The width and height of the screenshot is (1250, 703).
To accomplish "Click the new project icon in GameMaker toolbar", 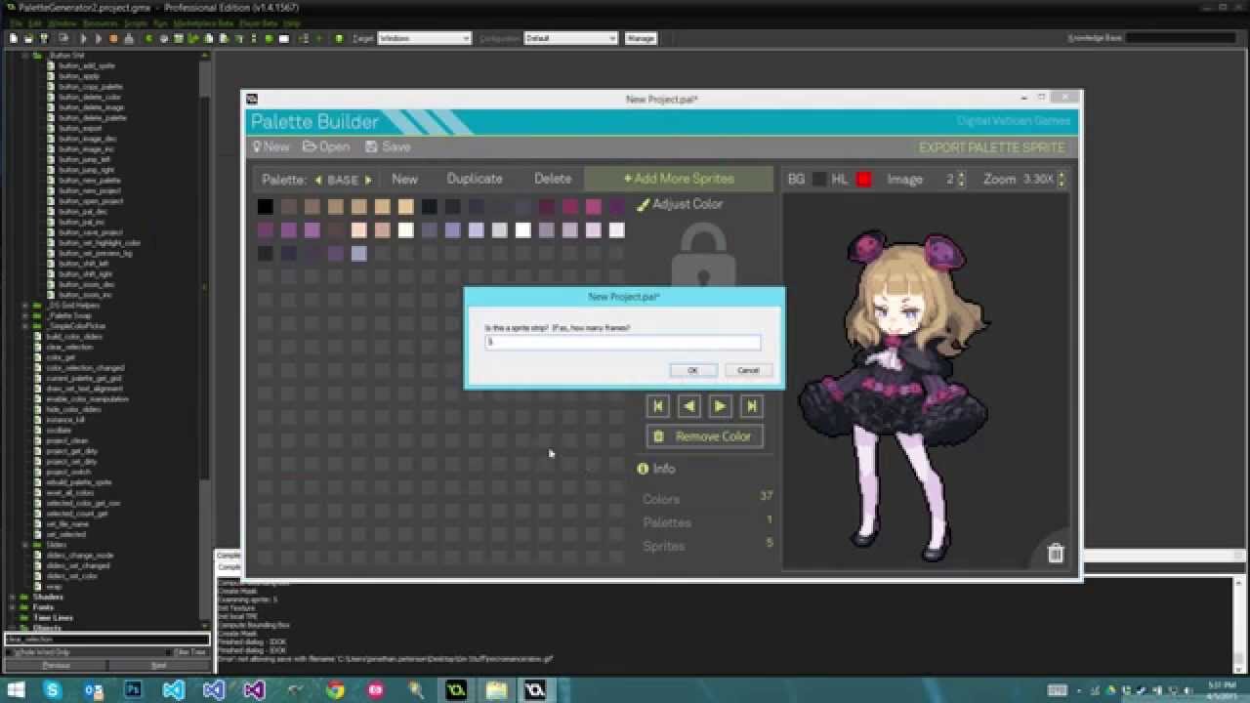I will click(14, 38).
